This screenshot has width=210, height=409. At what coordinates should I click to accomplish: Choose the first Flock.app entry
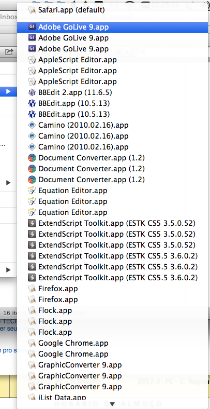(x=113, y=311)
